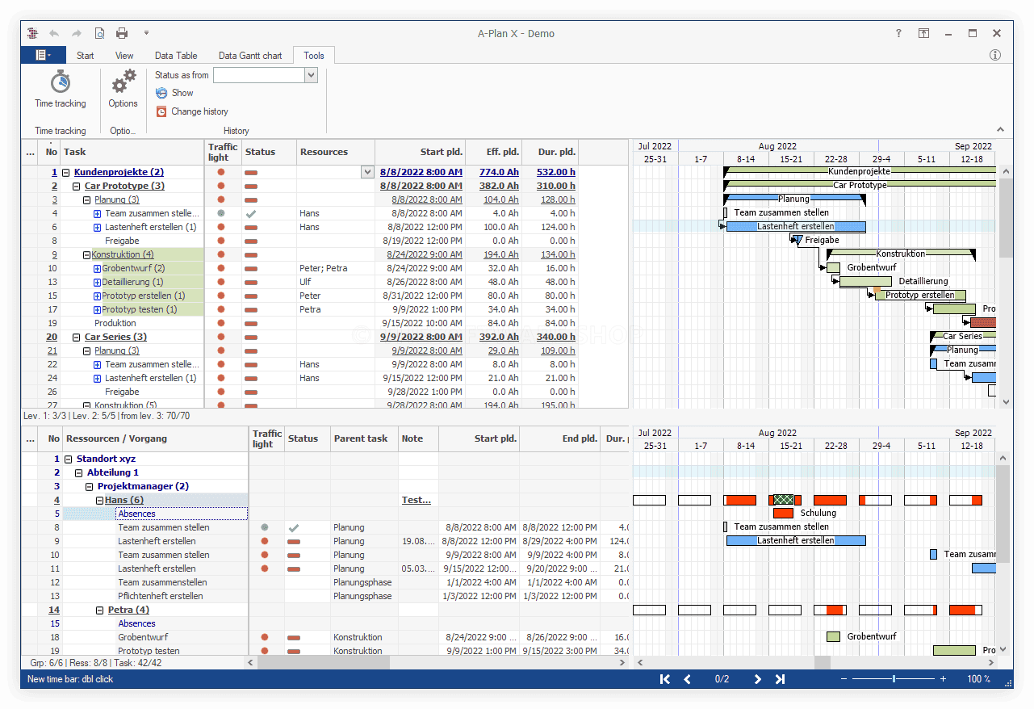
Task: Click the A-Plan application logo icon
Action: tap(32, 33)
